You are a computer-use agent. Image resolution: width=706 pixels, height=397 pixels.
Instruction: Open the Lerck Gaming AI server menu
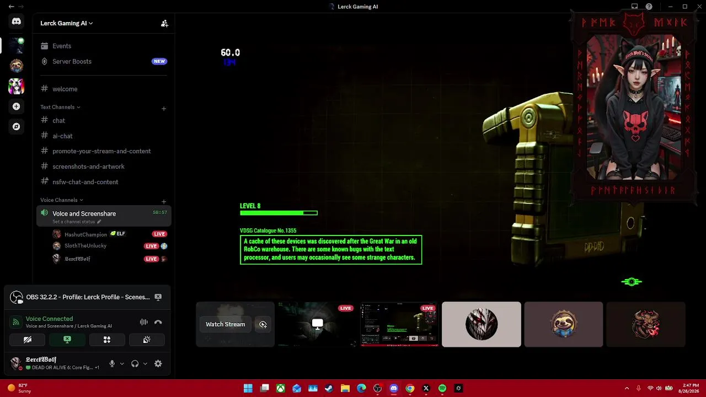coord(66,23)
